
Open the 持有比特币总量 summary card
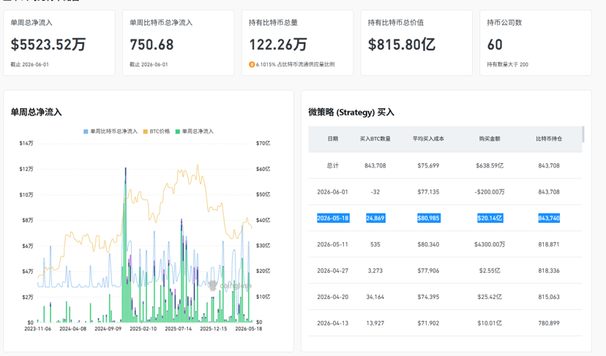[x=298, y=43]
